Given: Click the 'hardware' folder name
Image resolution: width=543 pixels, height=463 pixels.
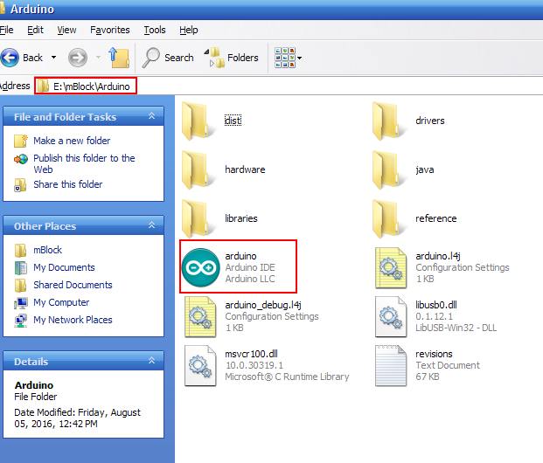Looking at the screenshot, I should (x=245, y=169).
